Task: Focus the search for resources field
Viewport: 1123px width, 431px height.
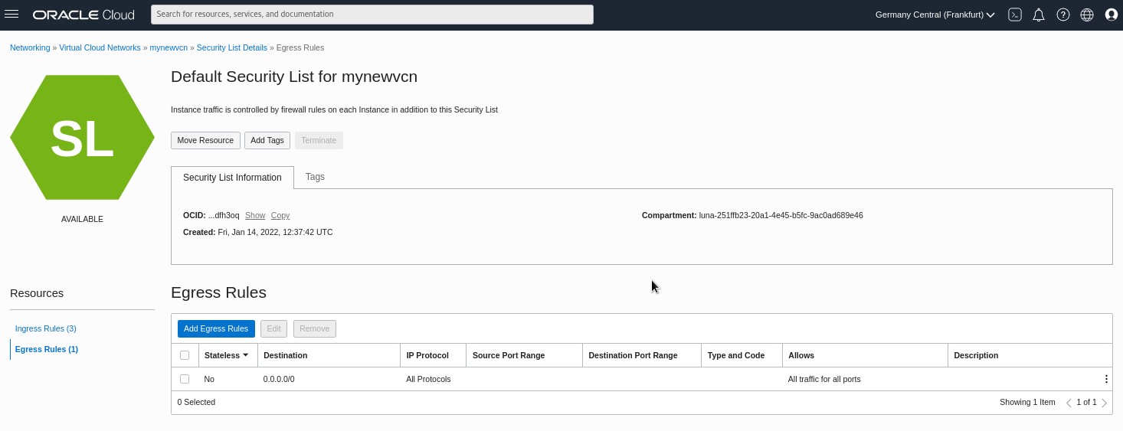Action: point(372,15)
